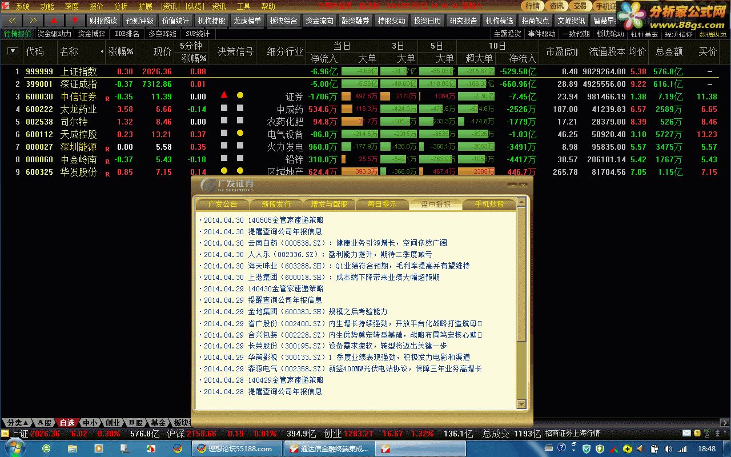
Task: Click the 机构持股 toolbar button
Action: [211, 21]
